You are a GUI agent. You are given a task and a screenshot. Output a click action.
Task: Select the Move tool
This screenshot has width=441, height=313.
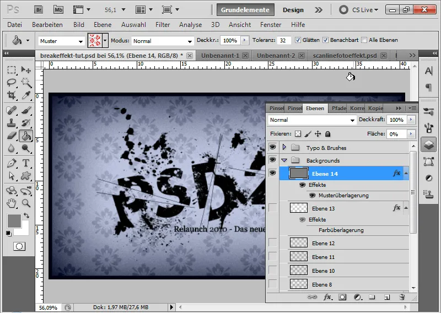(26, 69)
